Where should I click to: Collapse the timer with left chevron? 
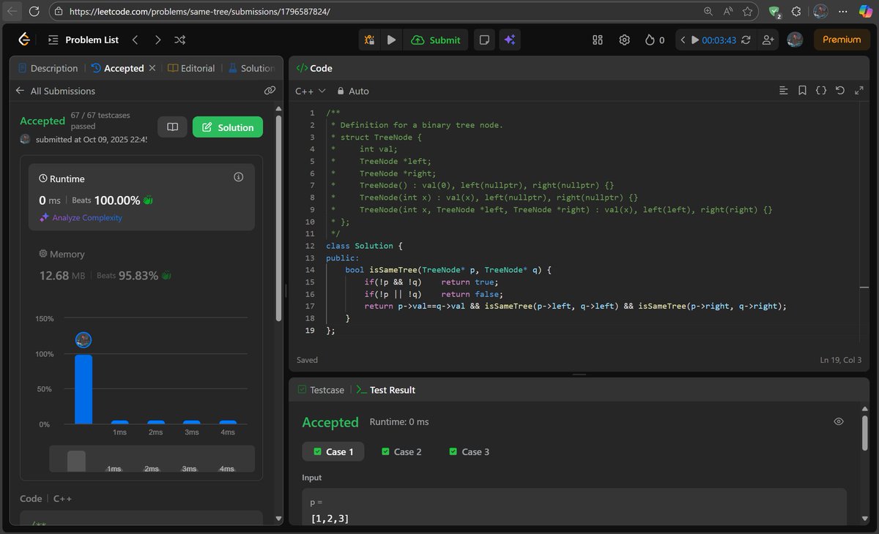click(683, 40)
